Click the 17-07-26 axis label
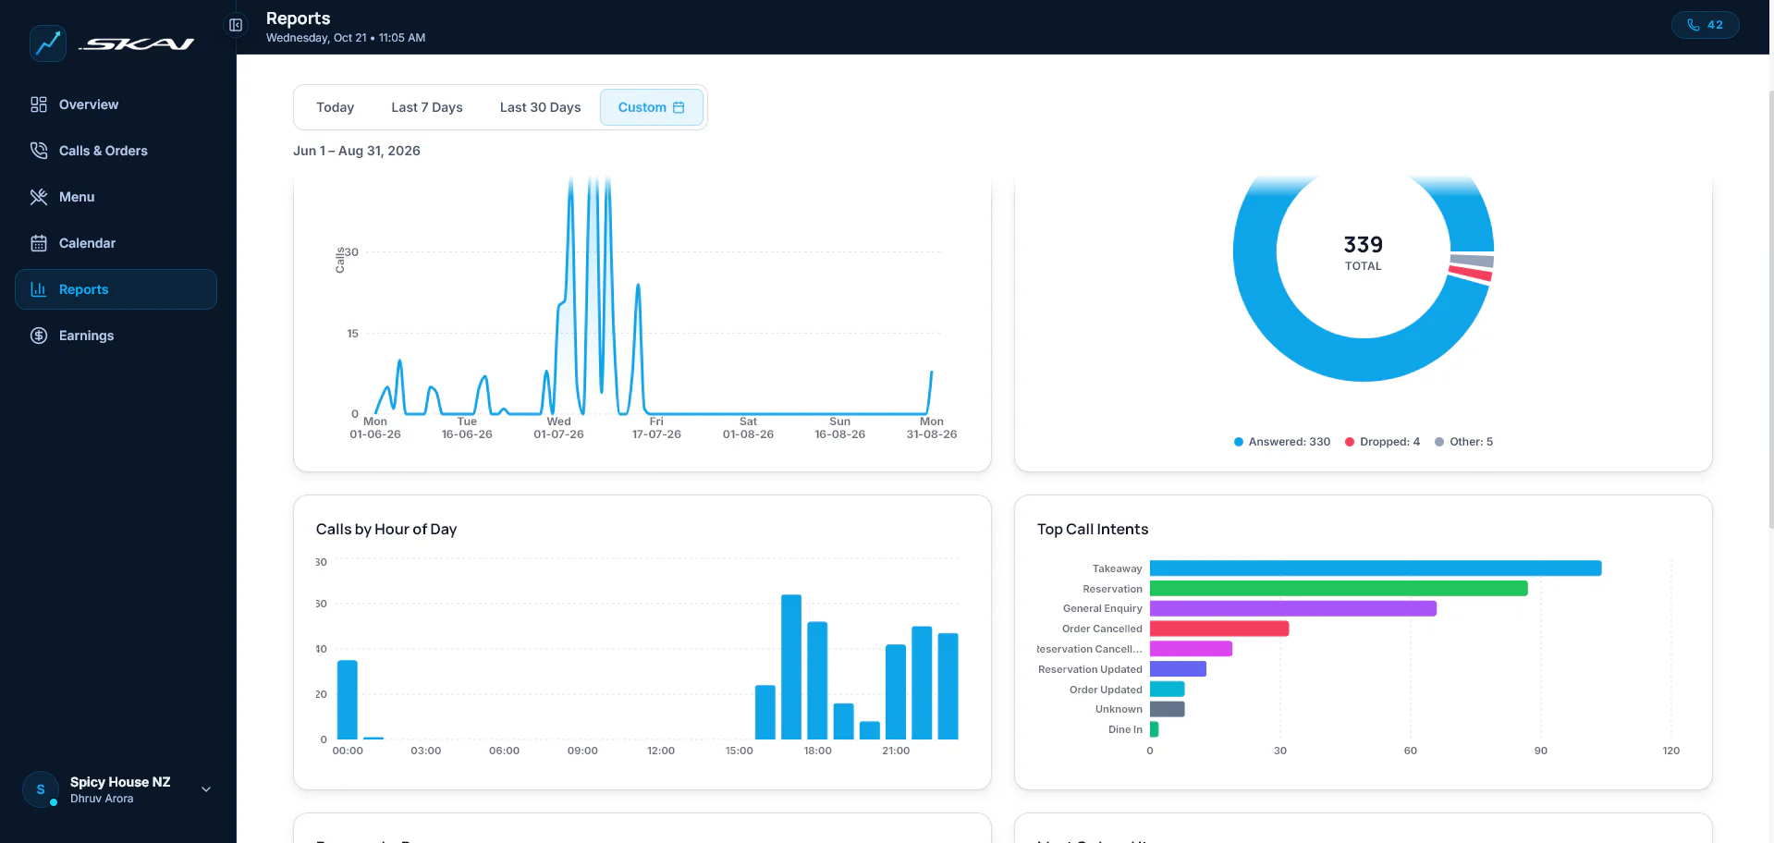This screenshot has width=1774, height=843. (656, 434)
